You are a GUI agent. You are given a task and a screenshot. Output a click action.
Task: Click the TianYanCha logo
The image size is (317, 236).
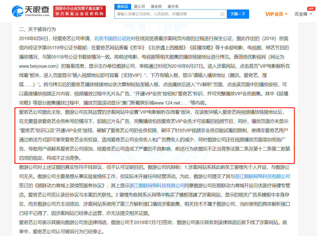coord(31,11)
